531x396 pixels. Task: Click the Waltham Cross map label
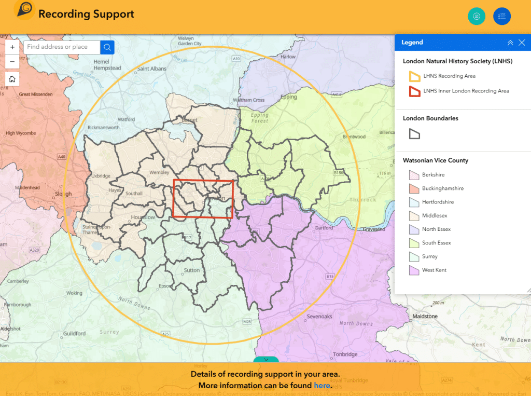[248, 100]
